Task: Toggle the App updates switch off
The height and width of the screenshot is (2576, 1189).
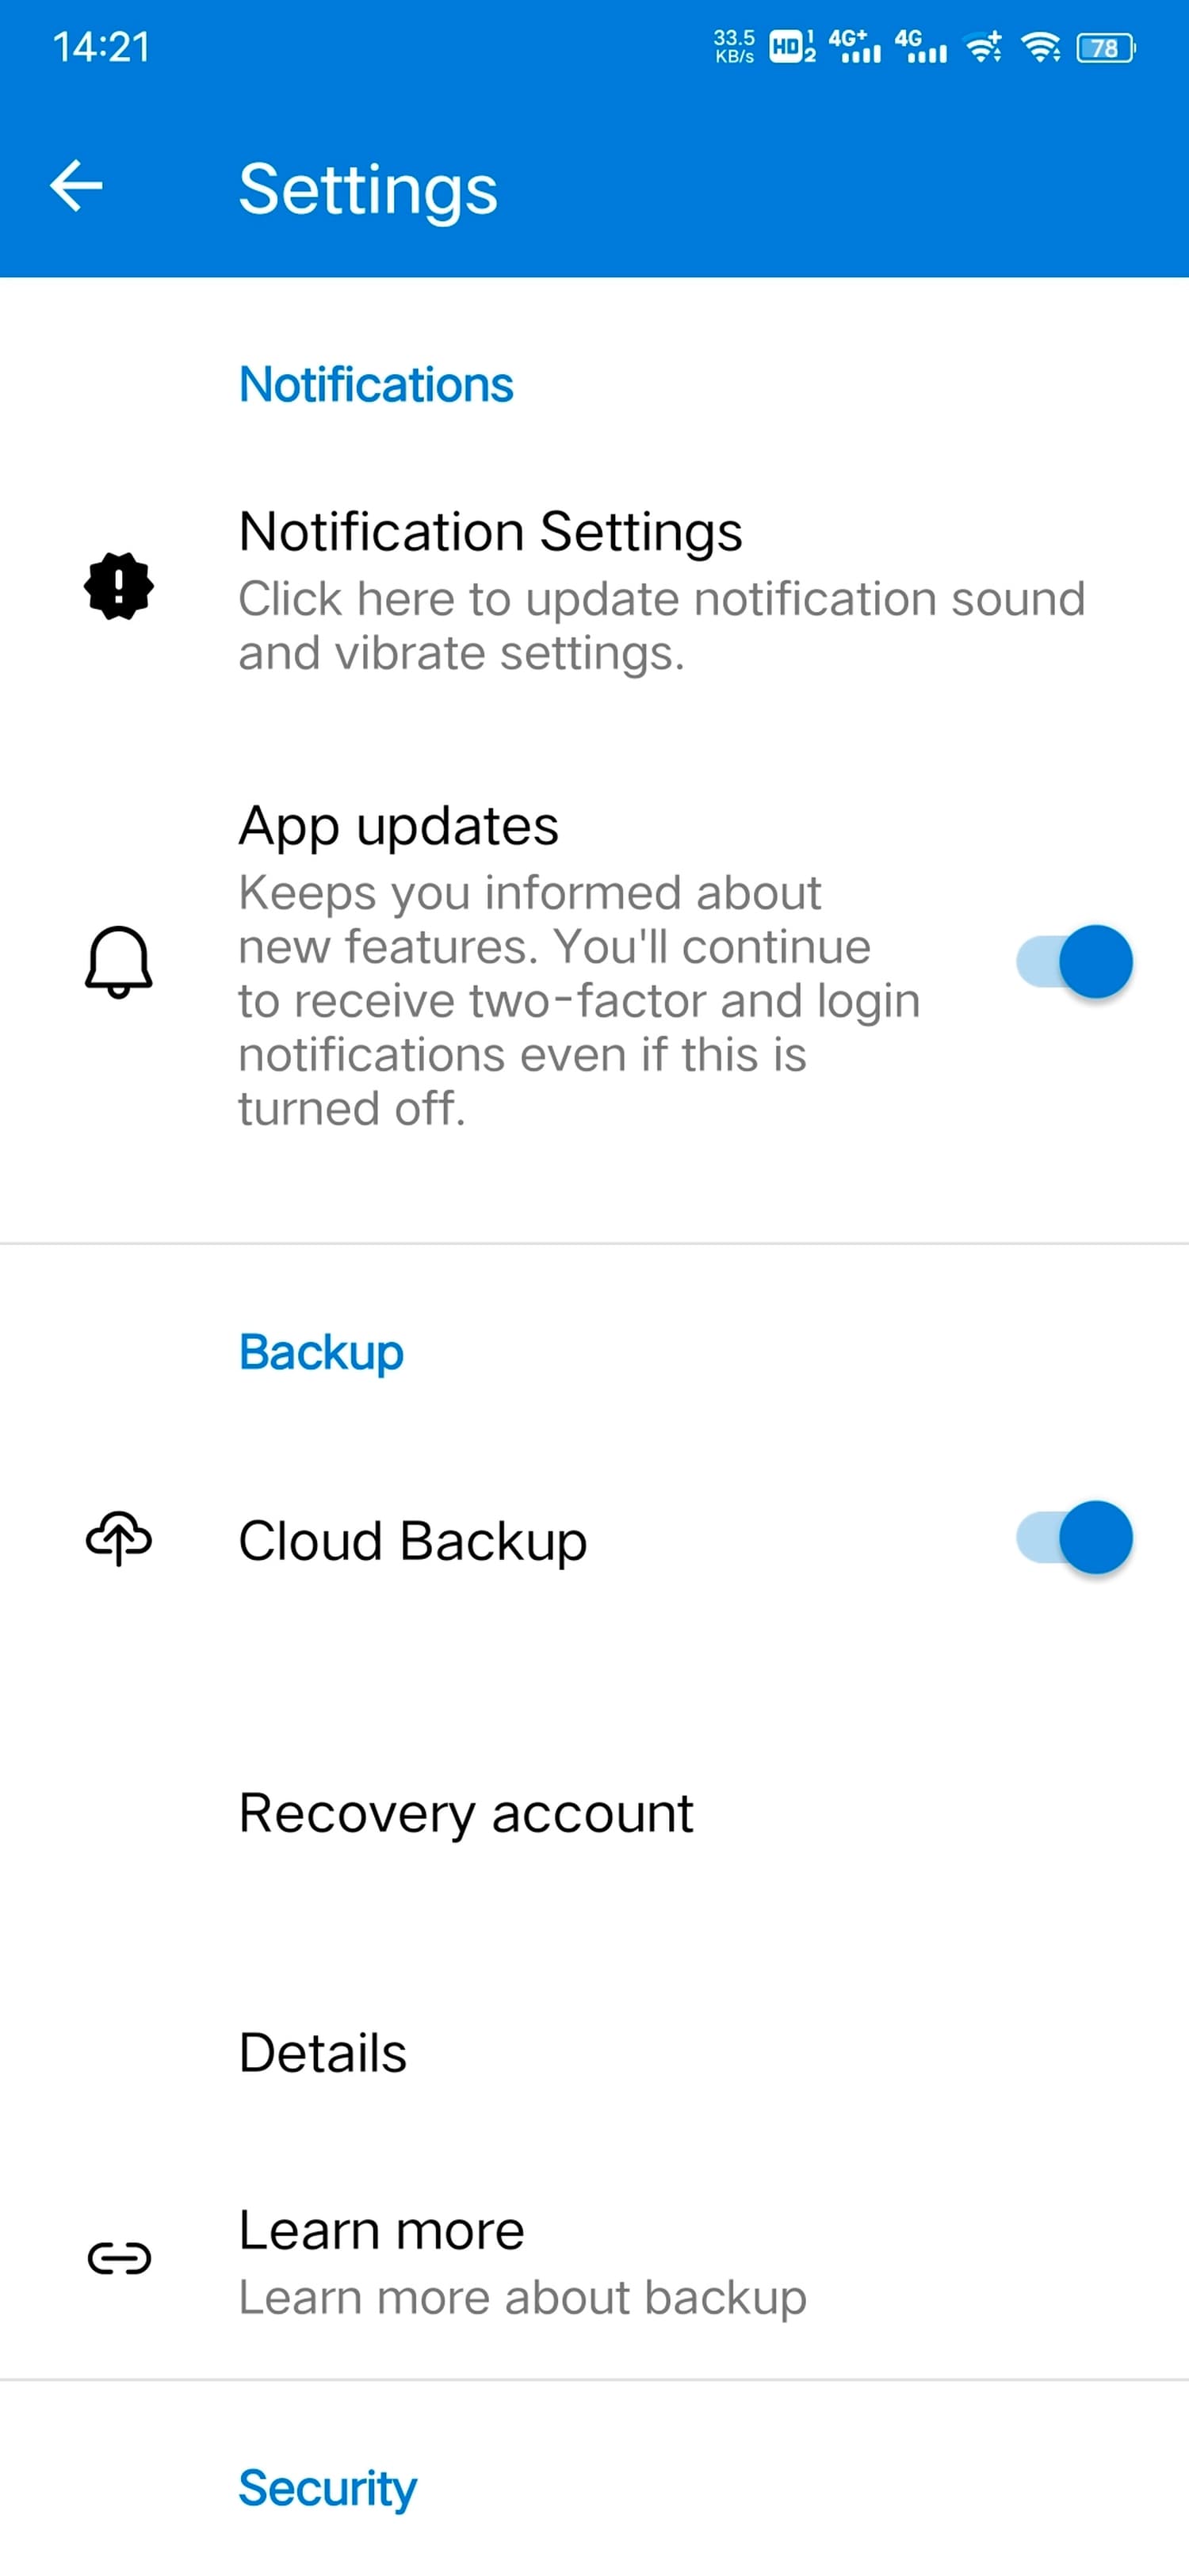Action: pos(1074,962)
